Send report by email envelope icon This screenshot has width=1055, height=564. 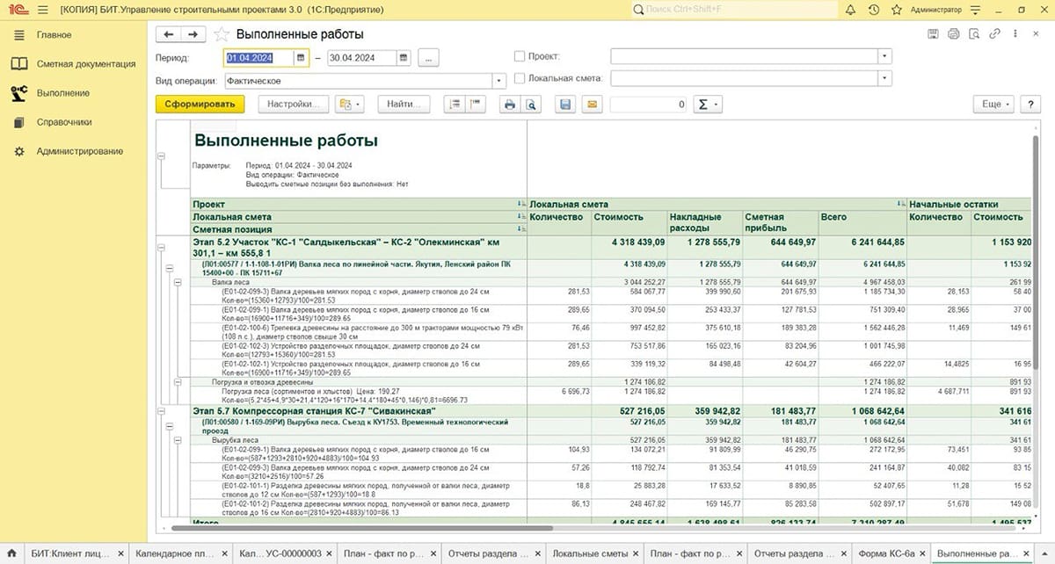pyautogui.click(x=591, y=104)
